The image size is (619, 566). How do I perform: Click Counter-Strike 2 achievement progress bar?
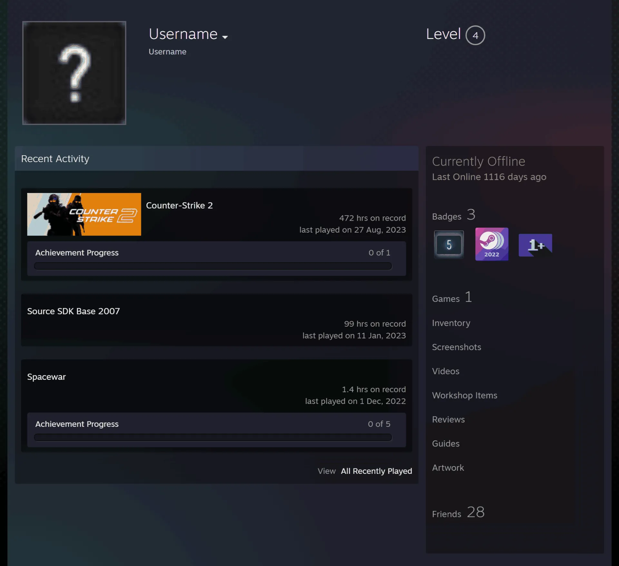click(x=213, y=266)
